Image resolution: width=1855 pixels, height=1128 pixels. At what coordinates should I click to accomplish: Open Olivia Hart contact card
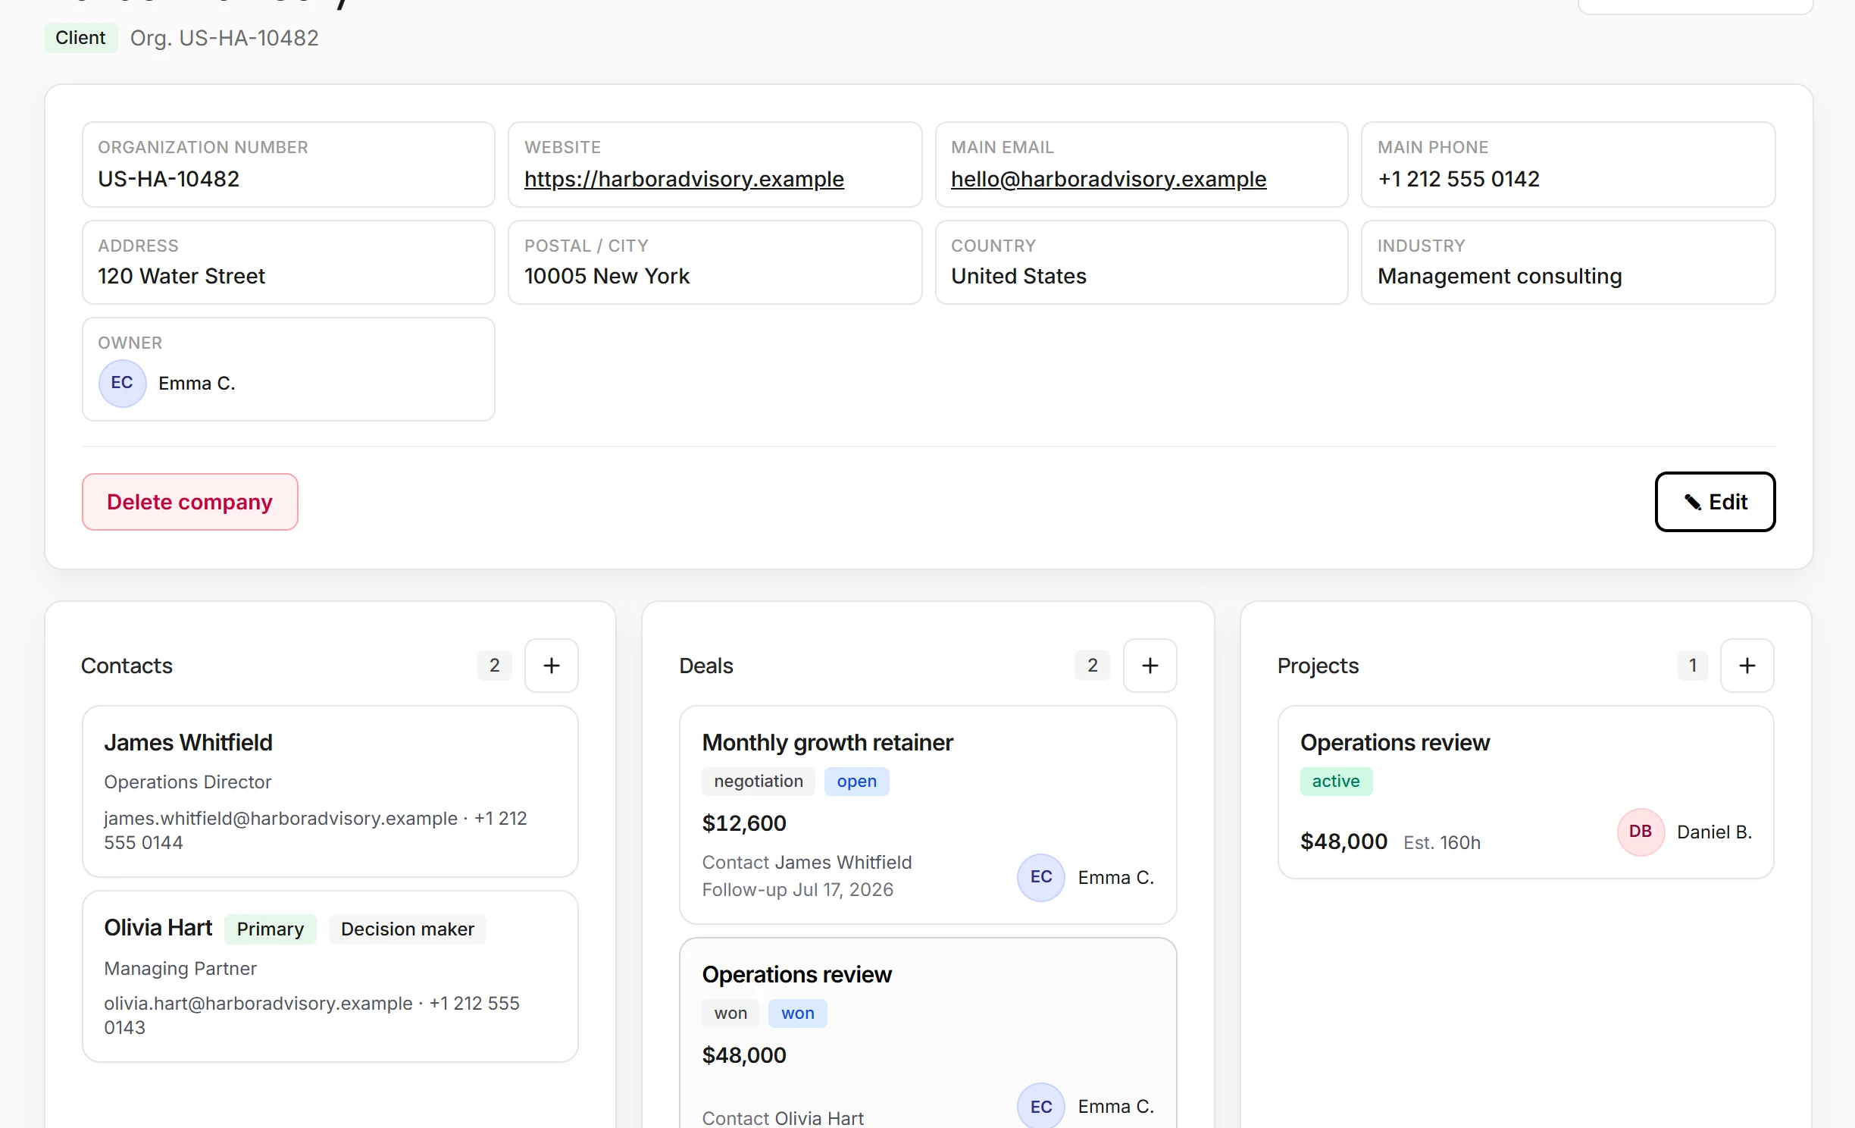(x=330, y=976)
